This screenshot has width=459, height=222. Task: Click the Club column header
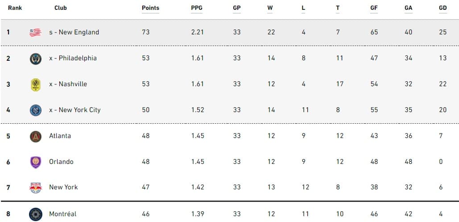coord(61,8)
